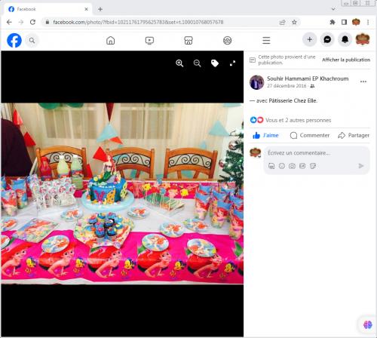Open the Groups icon
Viewport: 377px width, 338px height.
228,40
